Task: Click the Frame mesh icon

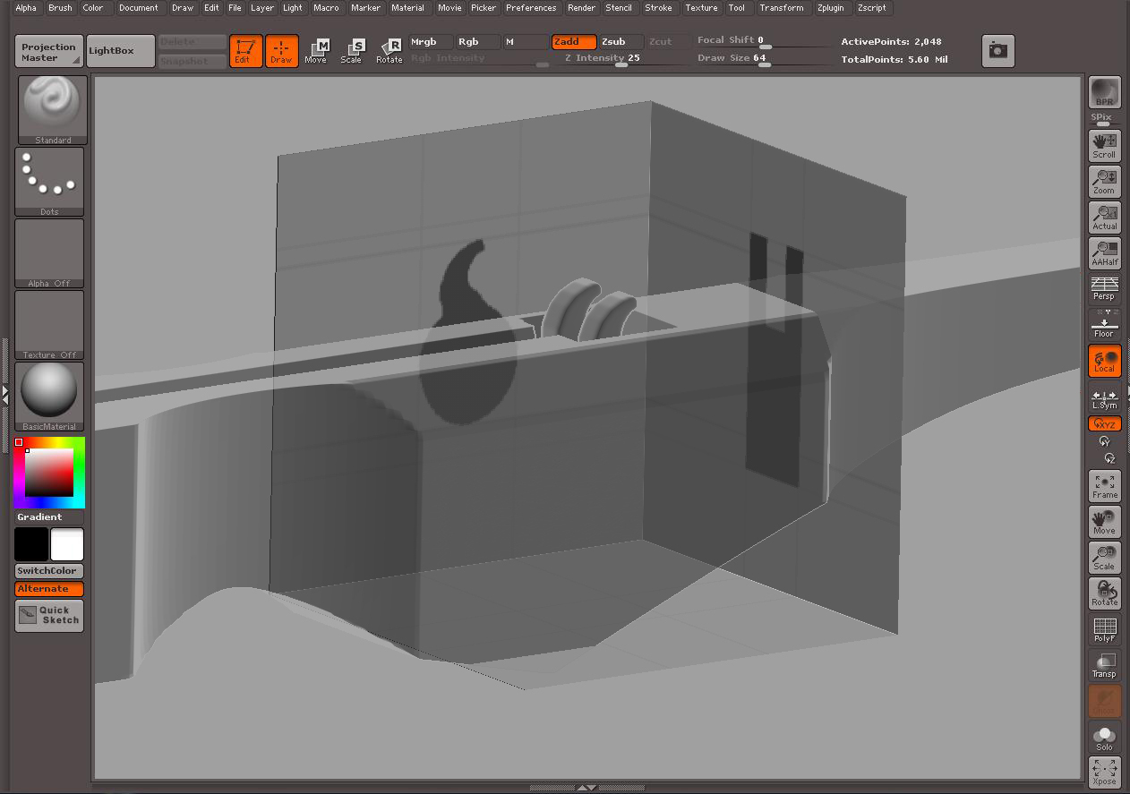Action: click(x=1104, y=486)
